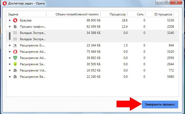Select the Расширение: Sa... row
The height and width of the screenshot is (114, 185).
click(x=92, y=64)
